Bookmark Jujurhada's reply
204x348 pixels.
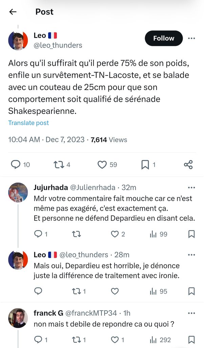(191, 234)
